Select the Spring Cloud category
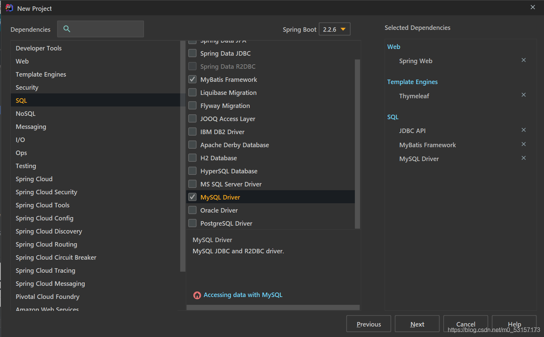This screenshot has height=337, width=544. point(96,179)
